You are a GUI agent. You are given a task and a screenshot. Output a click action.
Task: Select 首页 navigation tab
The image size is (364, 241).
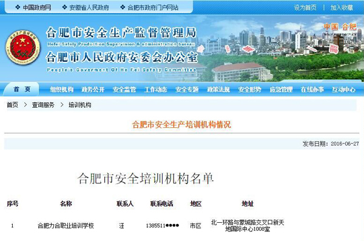click(x=22, y=89)
